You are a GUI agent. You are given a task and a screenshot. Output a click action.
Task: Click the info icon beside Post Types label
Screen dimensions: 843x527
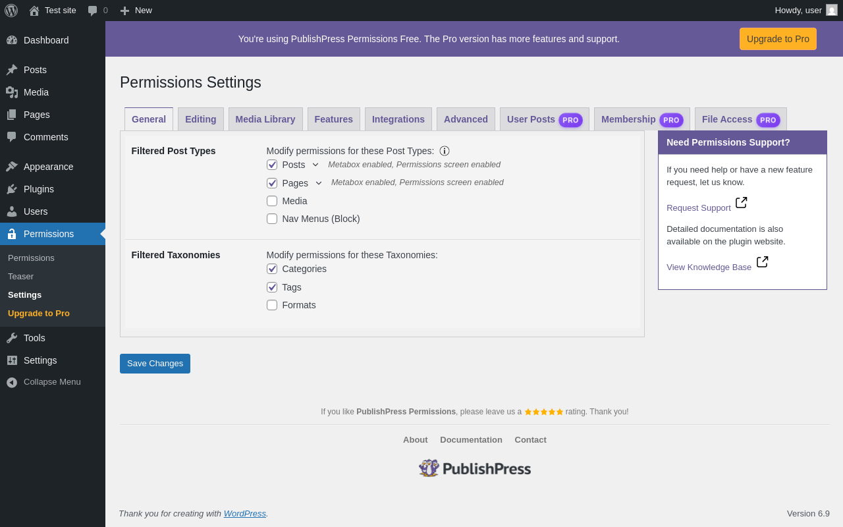click(x=445, y=151)
